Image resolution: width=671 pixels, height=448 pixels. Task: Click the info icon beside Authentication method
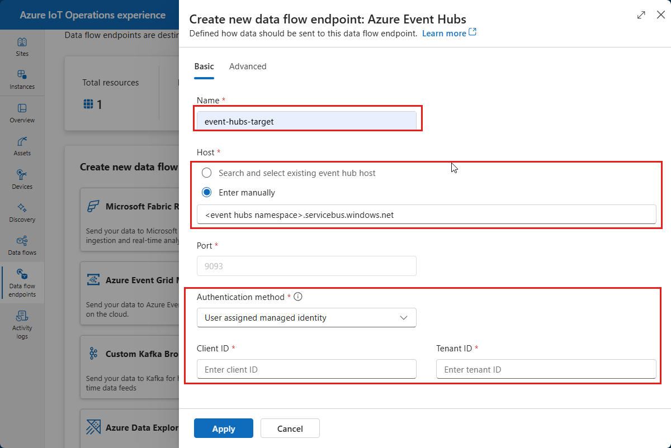pos(298,297)
